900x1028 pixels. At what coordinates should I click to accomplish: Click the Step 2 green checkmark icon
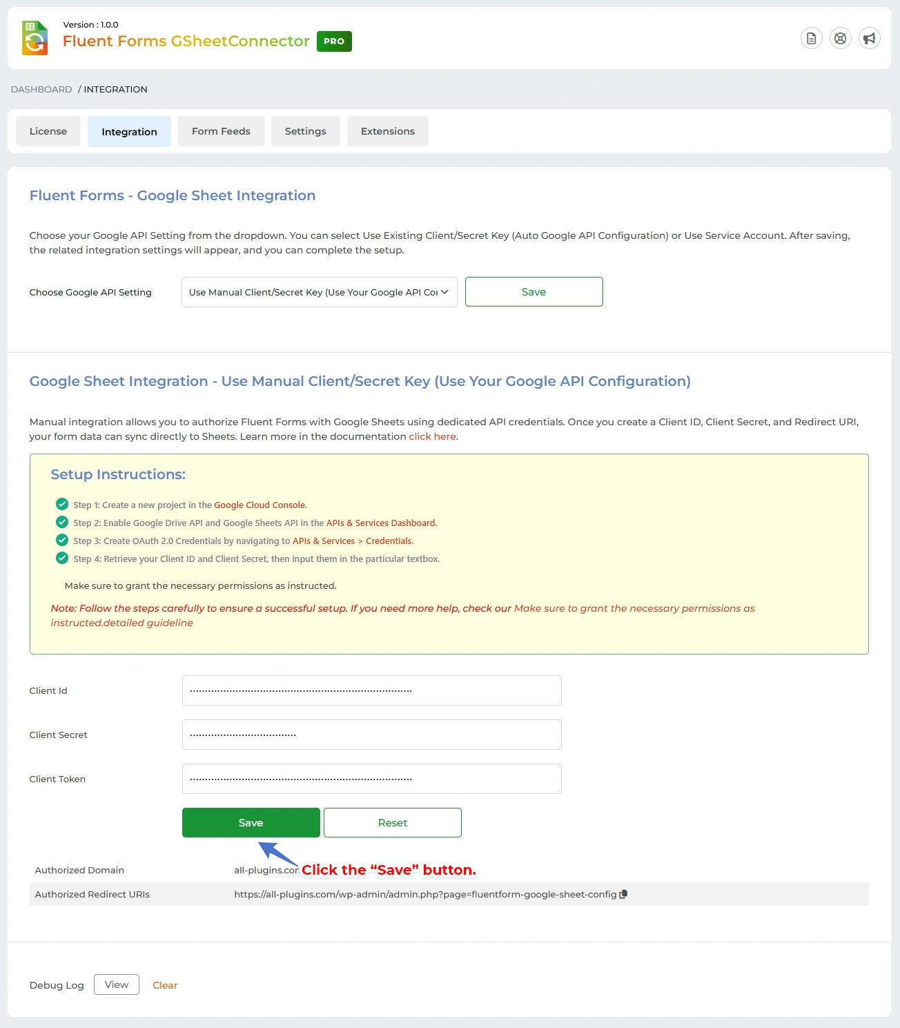tap(62, 522)
